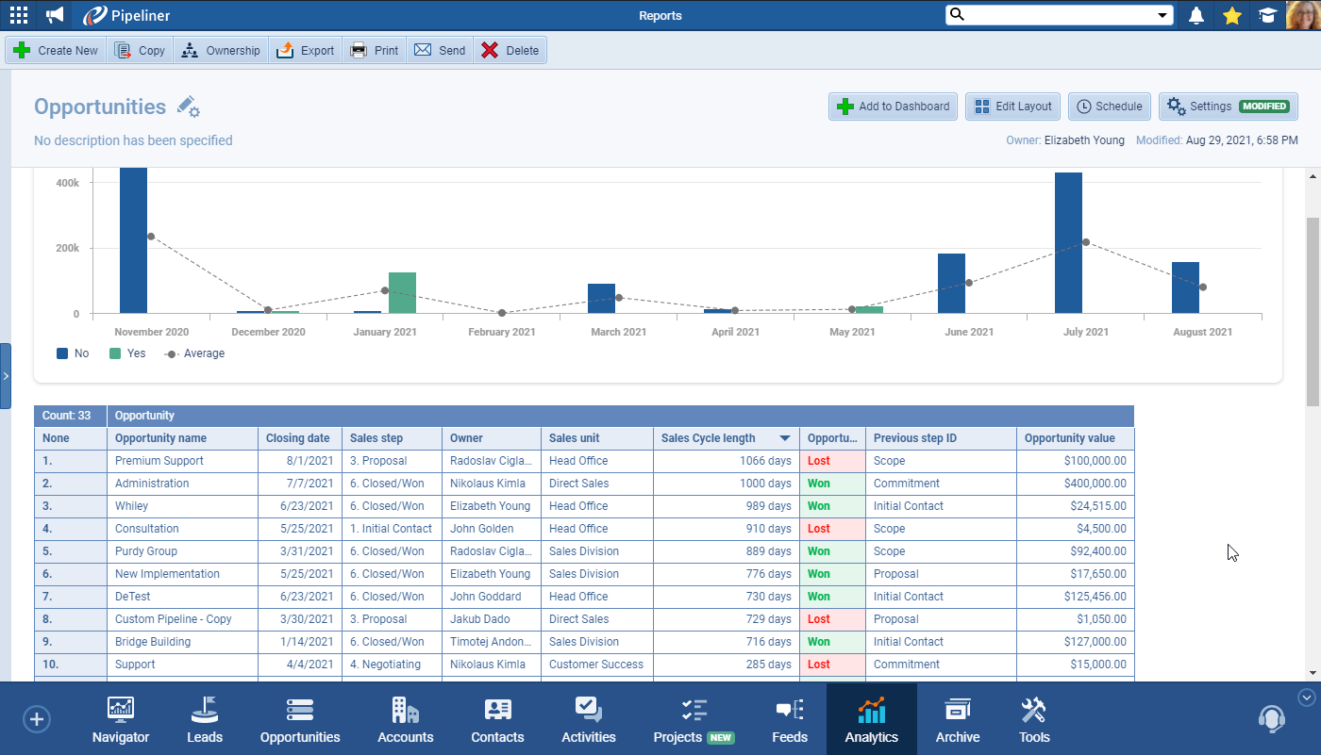The height and width of the screenshot is (755, 1321).
Task: Toggle the 'Yes' series in the chart legend
Action: coord(126,353)
